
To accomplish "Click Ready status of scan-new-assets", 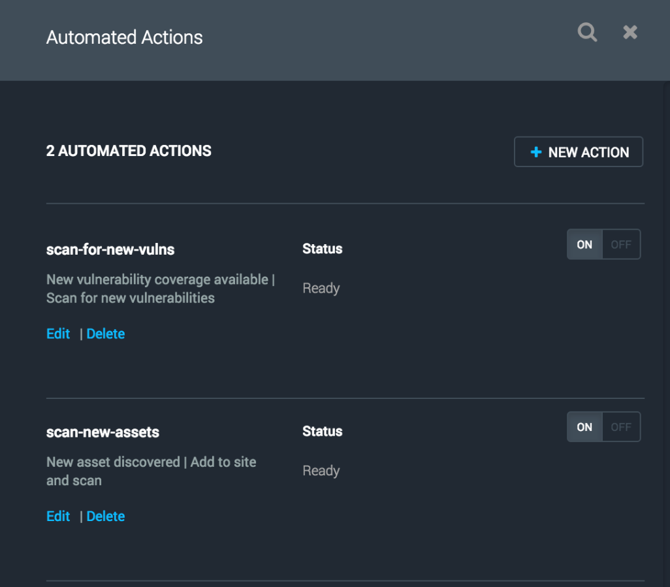I will (321, 471).
